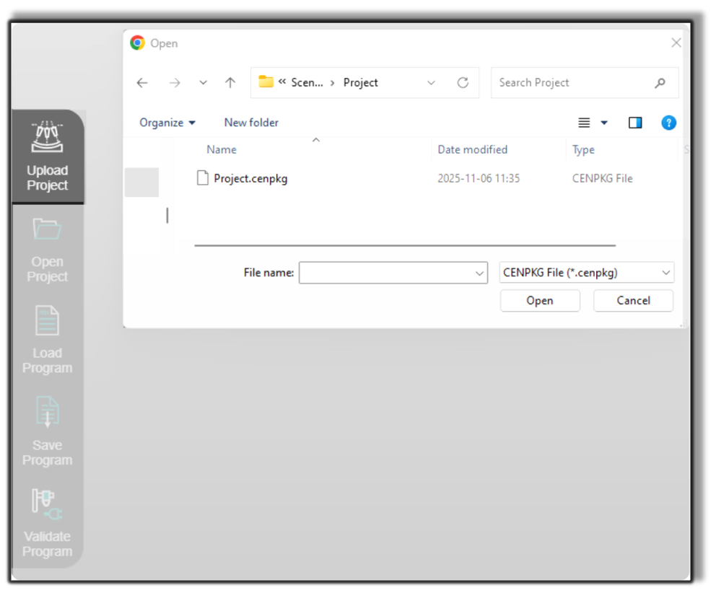The width and height of the screenshot is (716, 593).
Task: Click the Validate Program icon
Action: point(47,504)
